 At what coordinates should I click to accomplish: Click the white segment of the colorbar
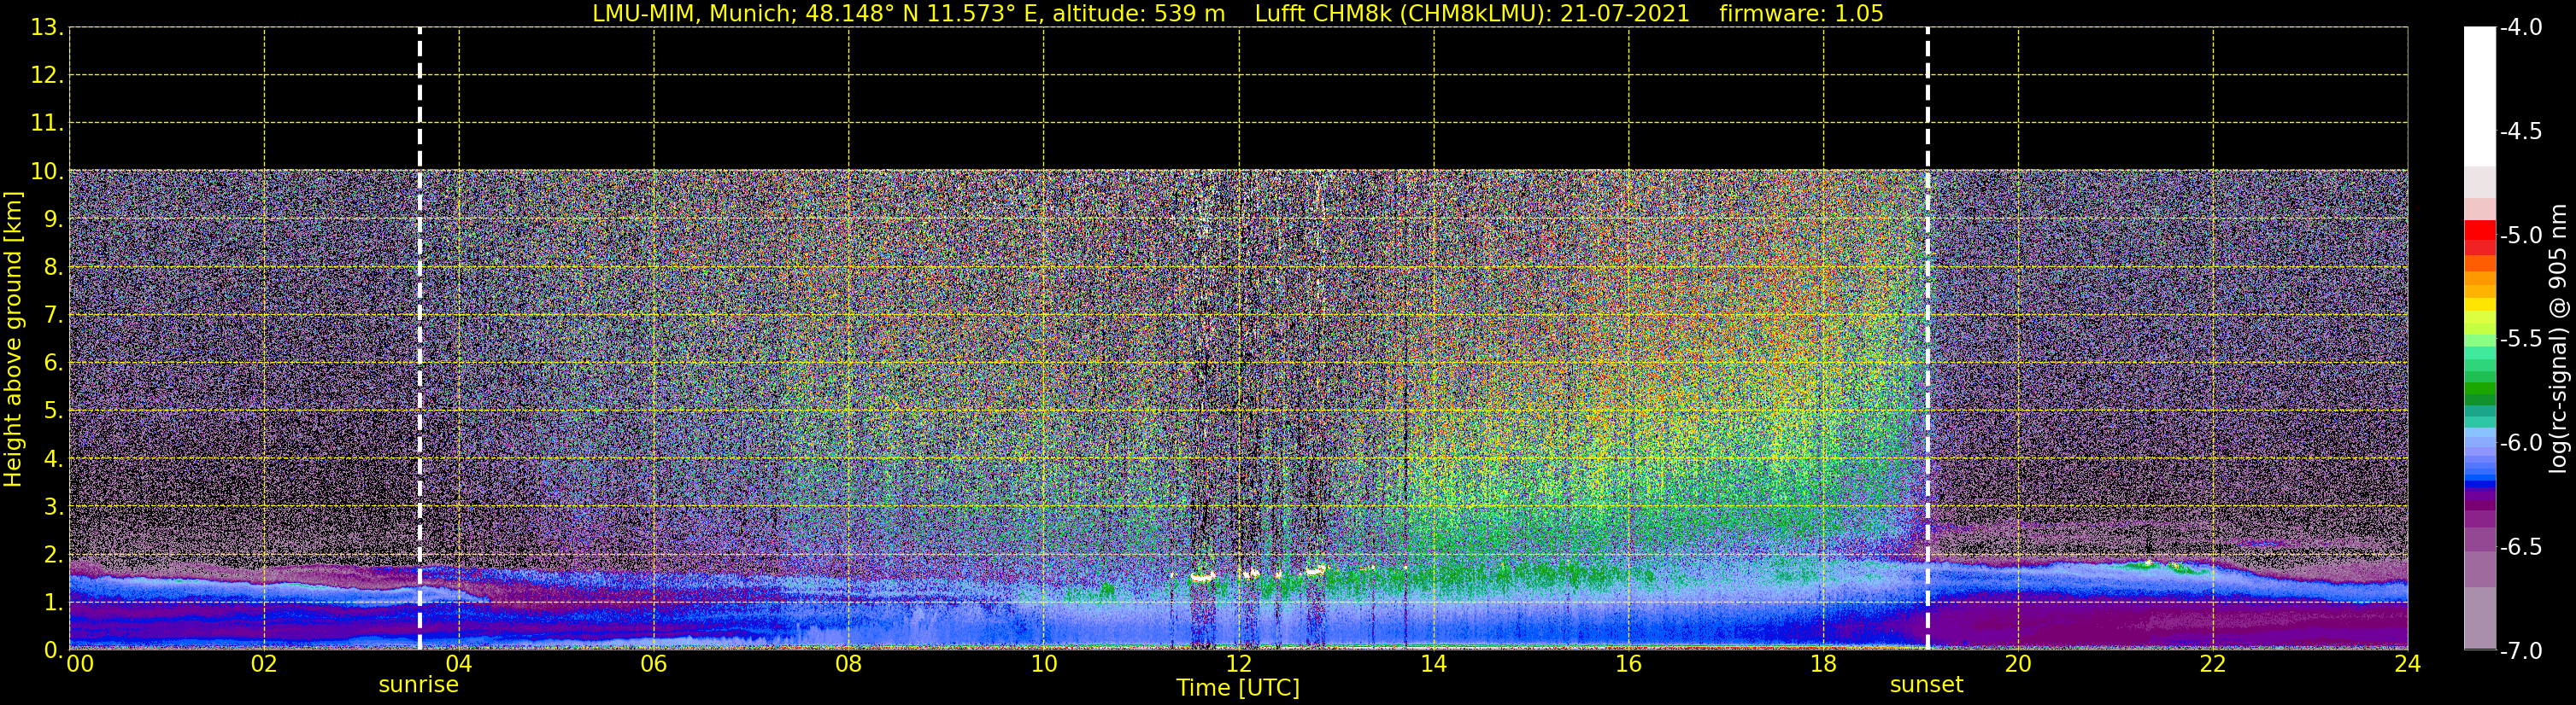pyautogui.click(x=2479, y=96)
